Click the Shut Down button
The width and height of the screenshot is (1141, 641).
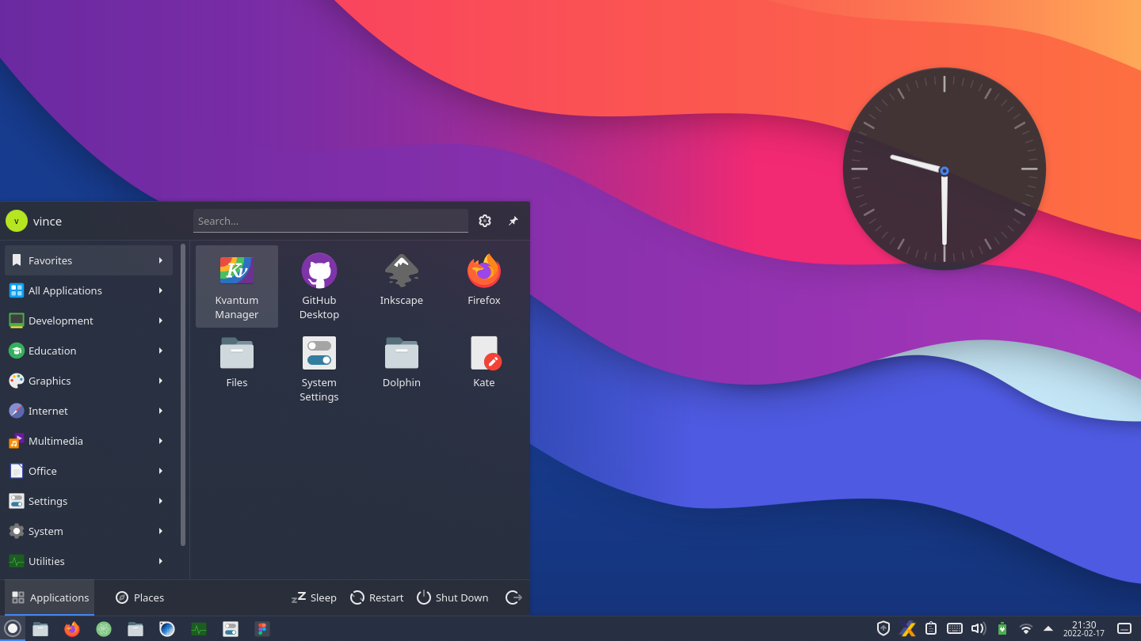click(x=452, y=597)
